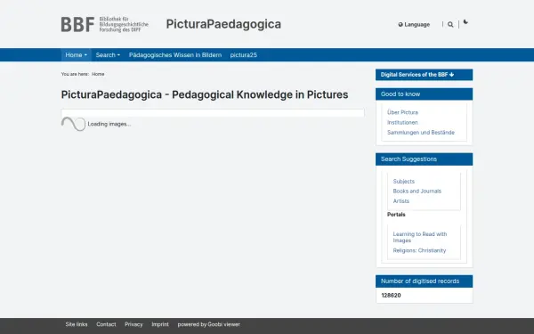
Task: Browse Artists search suggestion
Action: click(x=400, y=201)
